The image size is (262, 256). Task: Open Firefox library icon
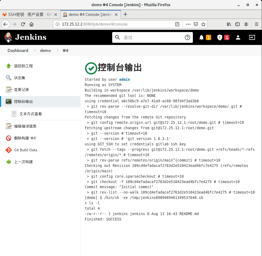click(x=229, y=24)
